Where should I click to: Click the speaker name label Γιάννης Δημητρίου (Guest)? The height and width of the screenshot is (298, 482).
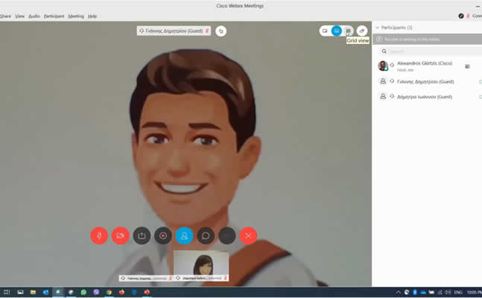point(174,31)
